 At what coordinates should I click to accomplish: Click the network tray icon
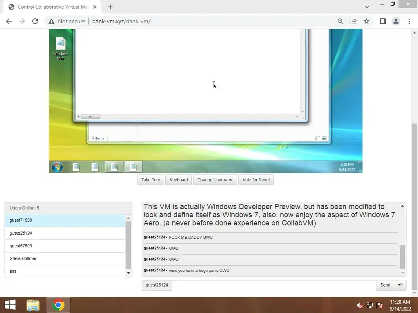pos(370,305)
